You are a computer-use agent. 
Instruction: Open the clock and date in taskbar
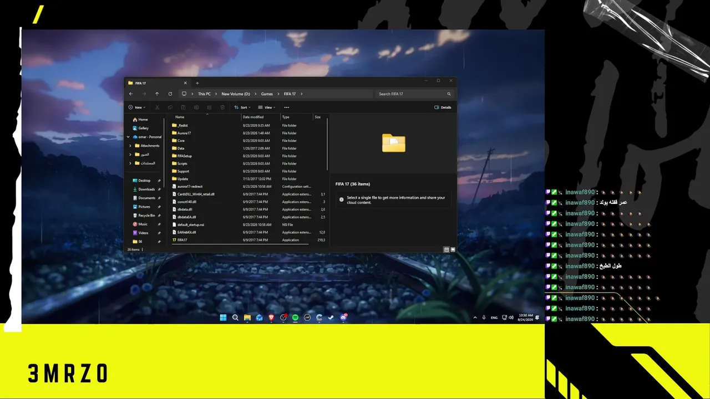coord(525,318)
